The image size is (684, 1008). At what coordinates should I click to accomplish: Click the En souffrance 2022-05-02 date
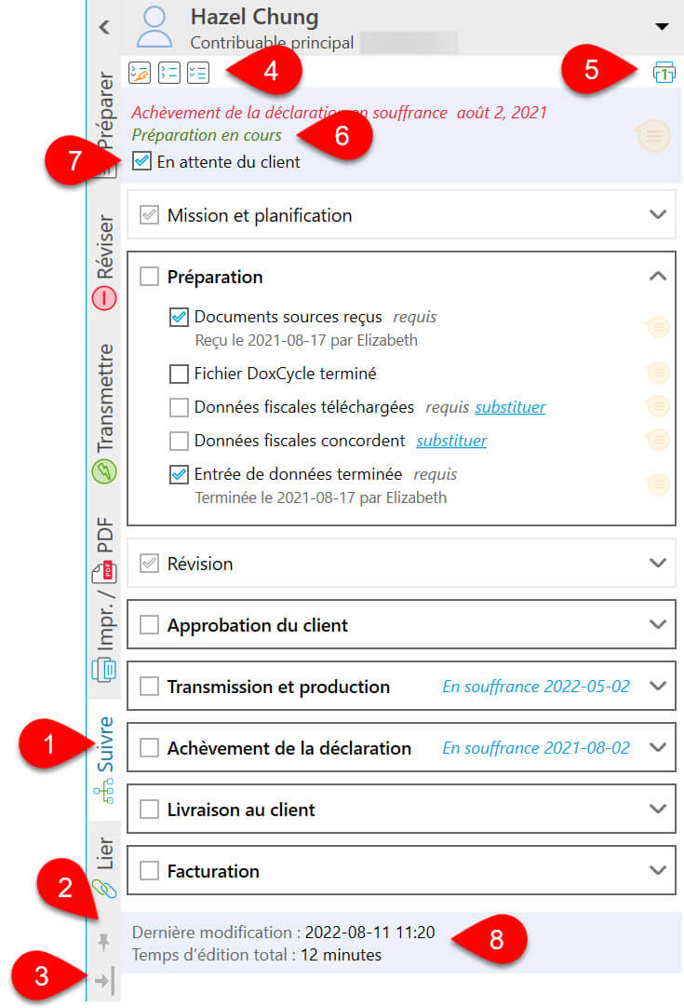536,687
